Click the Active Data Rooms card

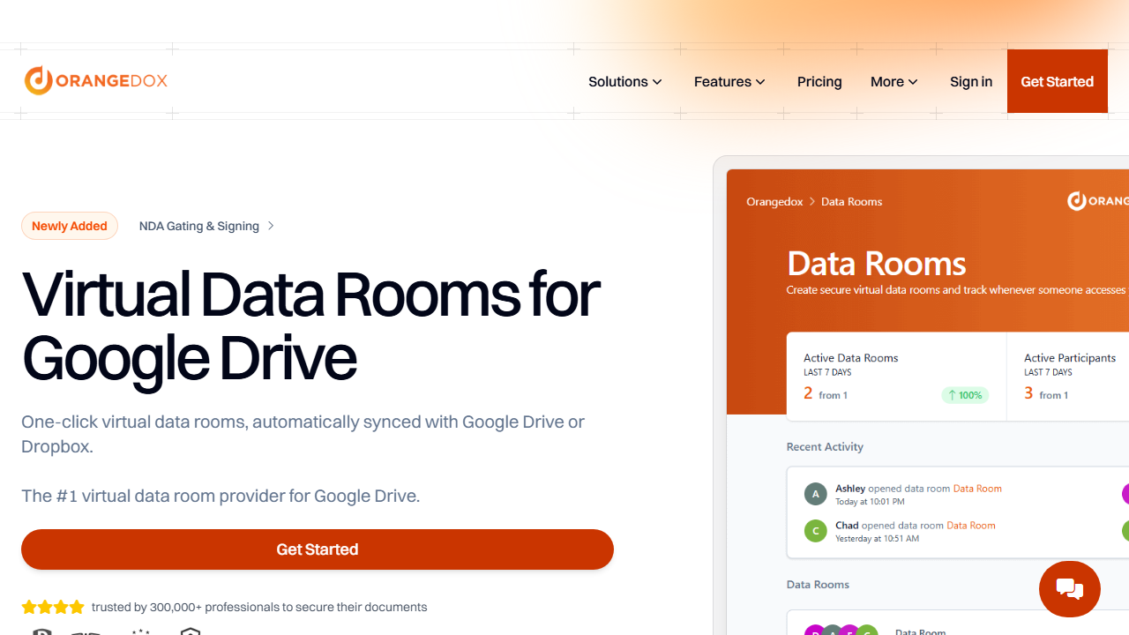click(896, 377)
